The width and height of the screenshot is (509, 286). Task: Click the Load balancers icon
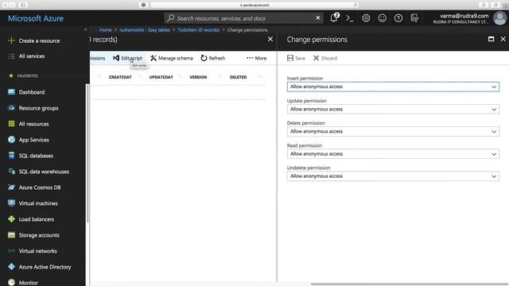click(11, 219)
